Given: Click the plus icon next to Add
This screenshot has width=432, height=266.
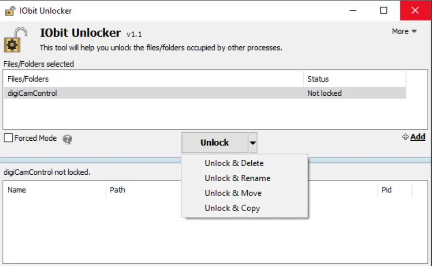Looking at the screenshot, I should point(405,137).
